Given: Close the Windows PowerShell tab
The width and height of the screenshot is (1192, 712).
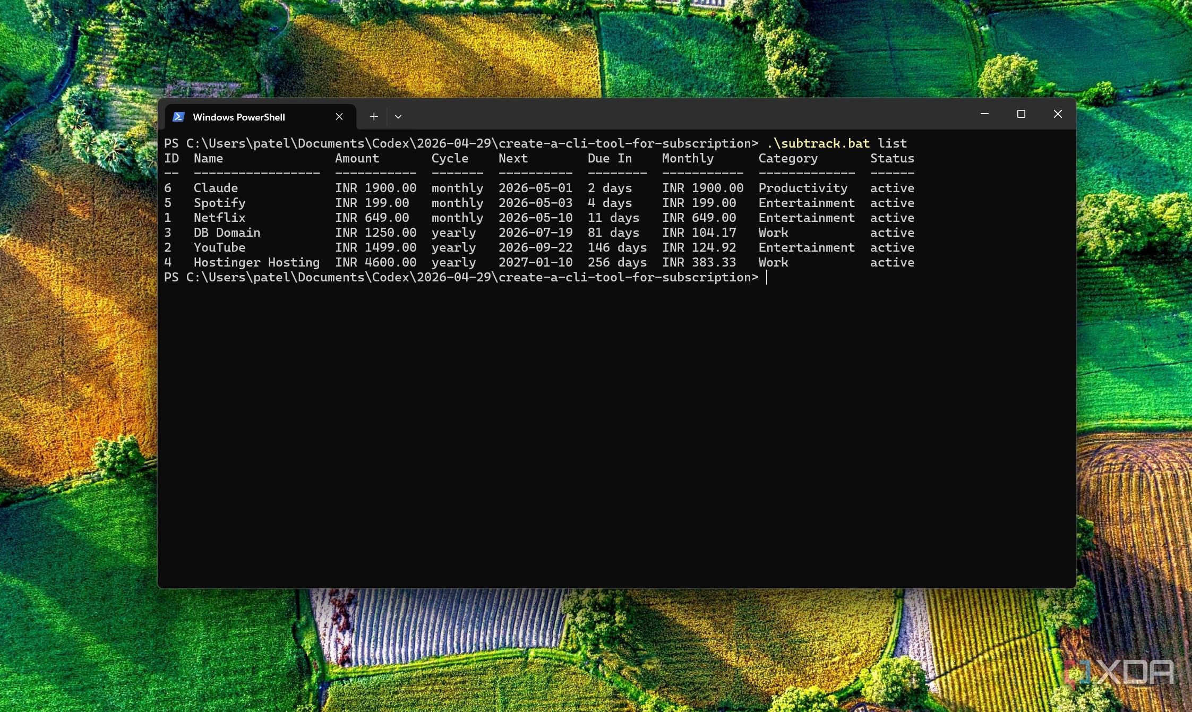Looking at the screenshot, I should pos(339,117).
